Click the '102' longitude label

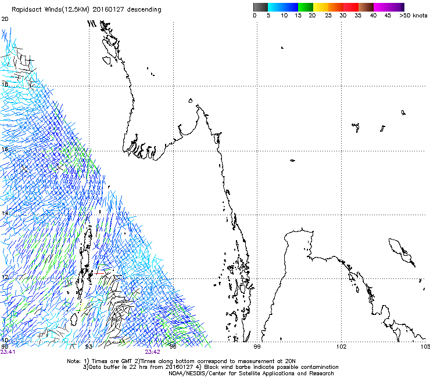[x=341, y=347]
